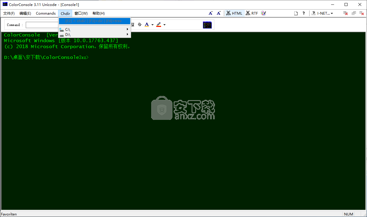Increase the console font size
Image resolution: width=367 pixels, height=217 pixels.
211,13
